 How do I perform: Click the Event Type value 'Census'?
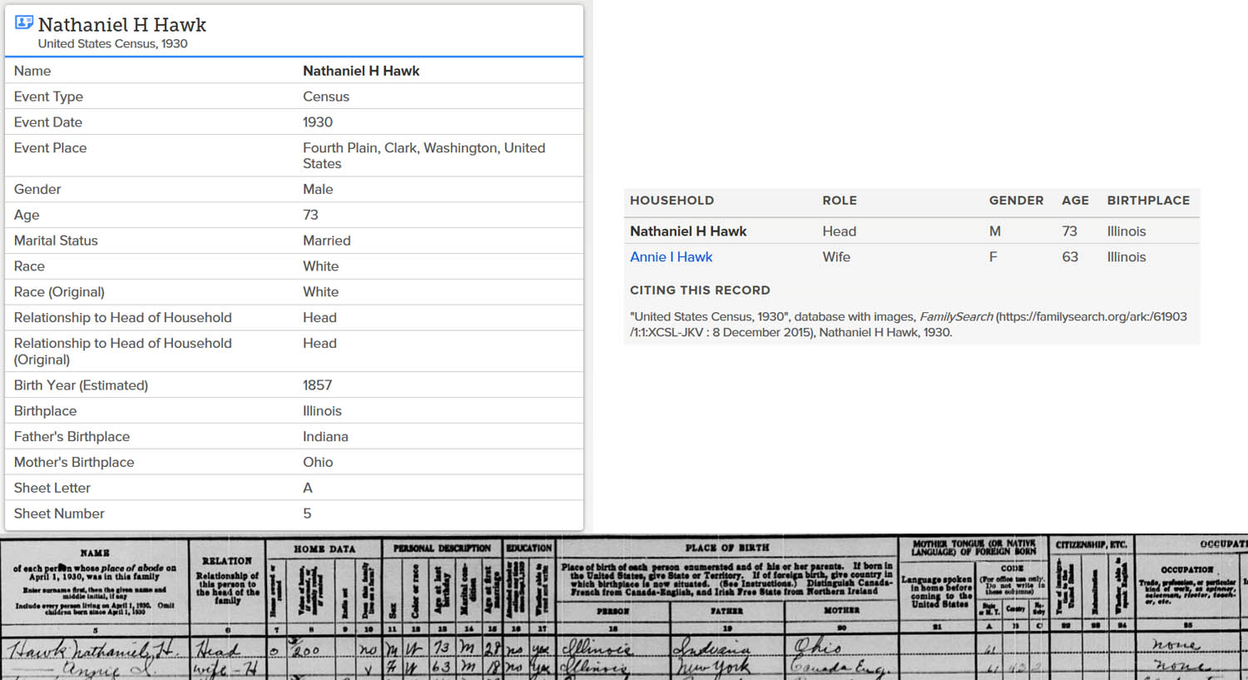[x=326, y=97]
